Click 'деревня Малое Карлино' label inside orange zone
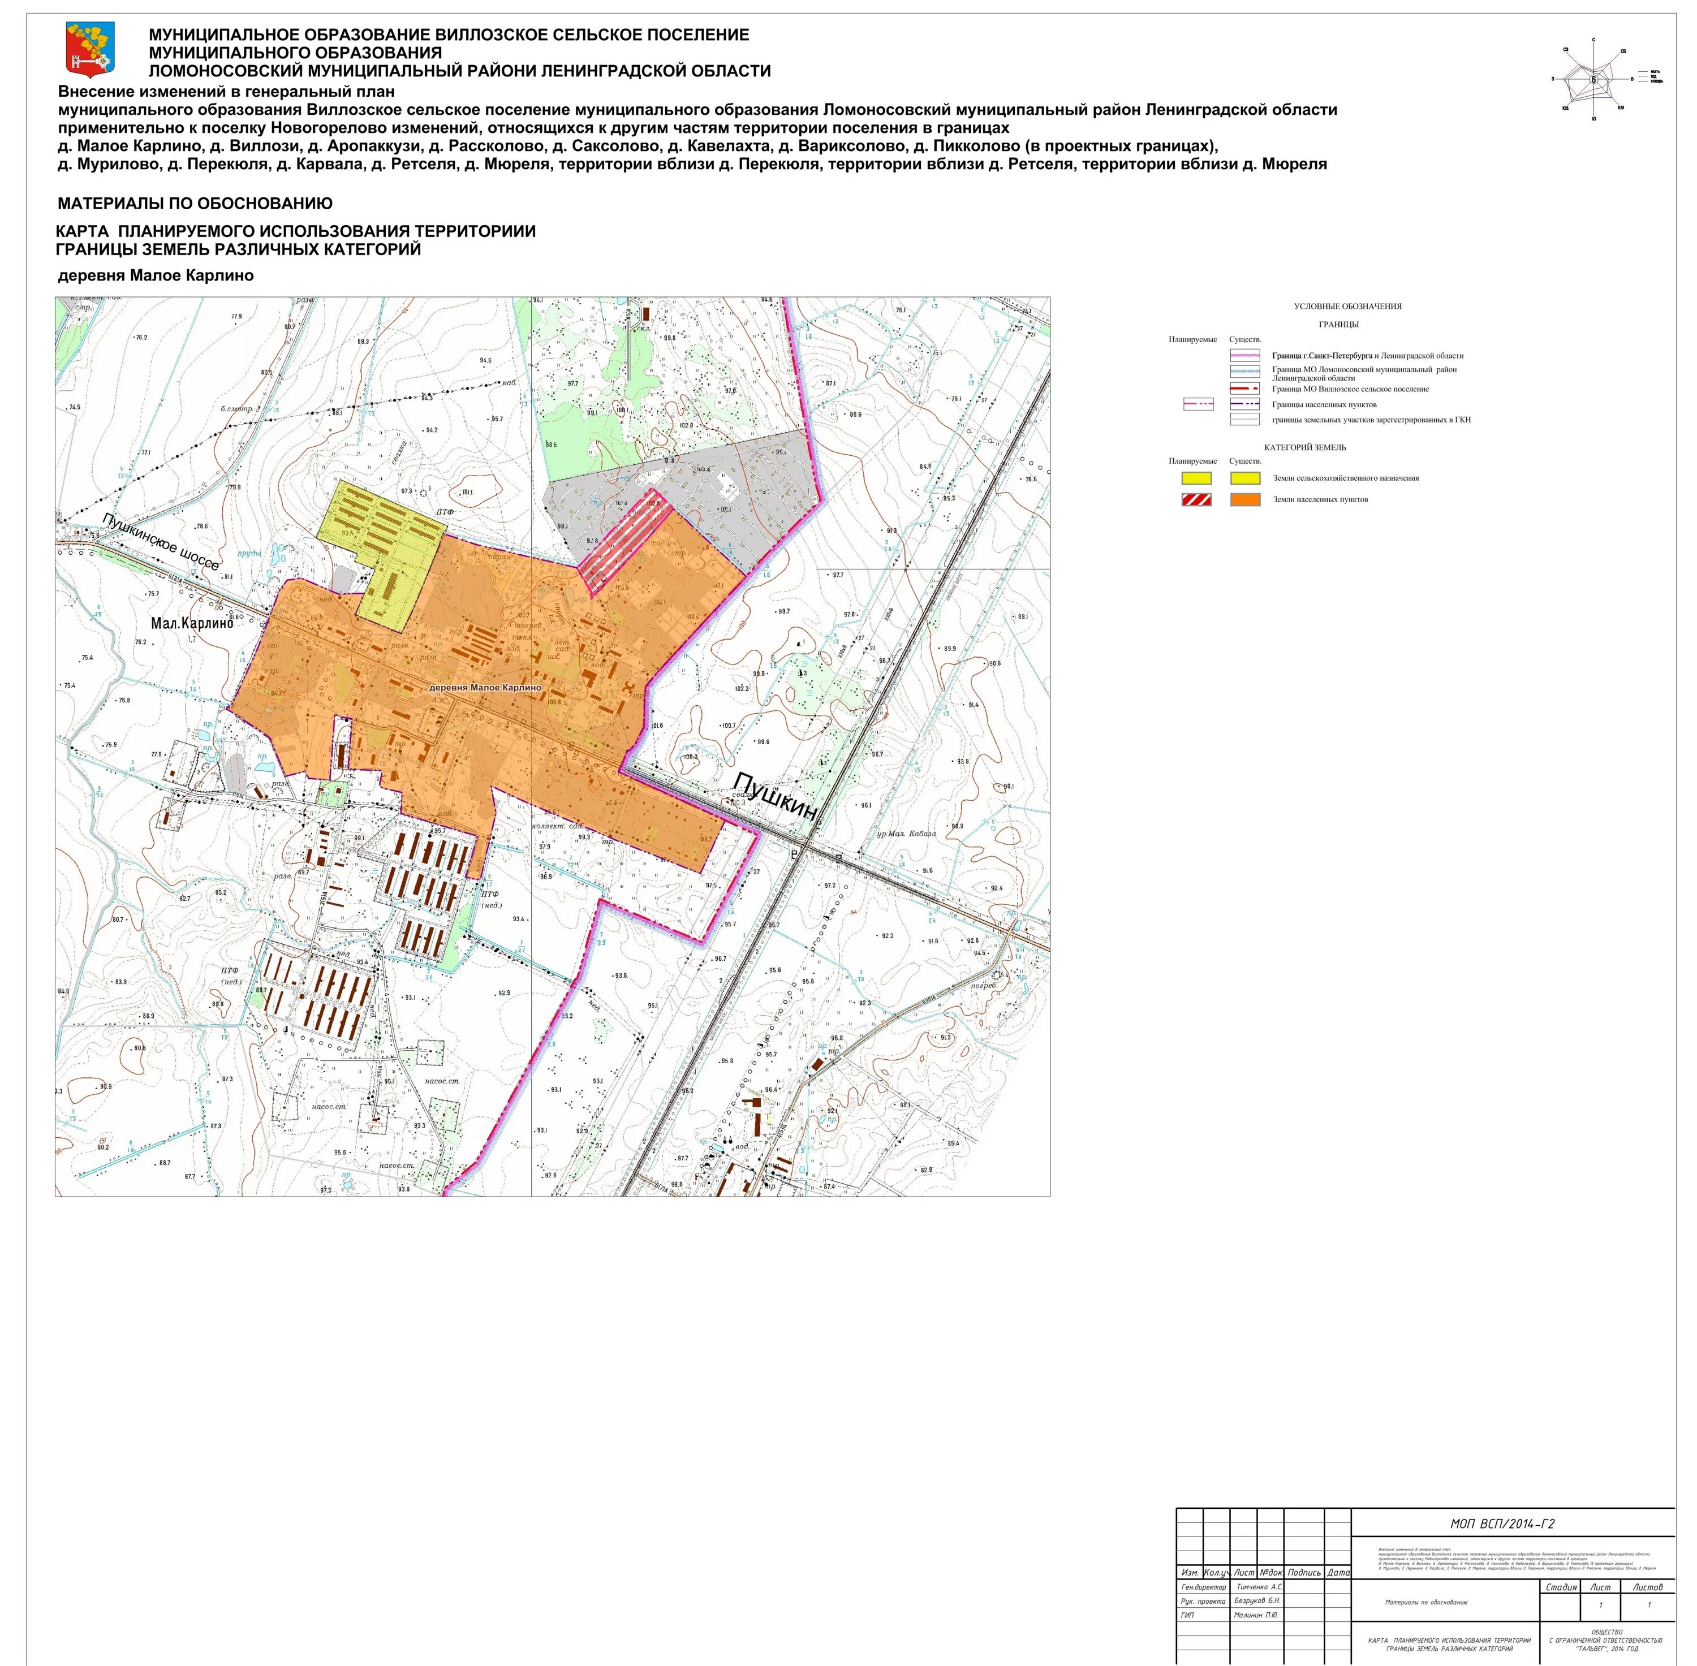The width and height of the screenshot is (1697, 1666). pyautogui.click(x=485, y=688)
